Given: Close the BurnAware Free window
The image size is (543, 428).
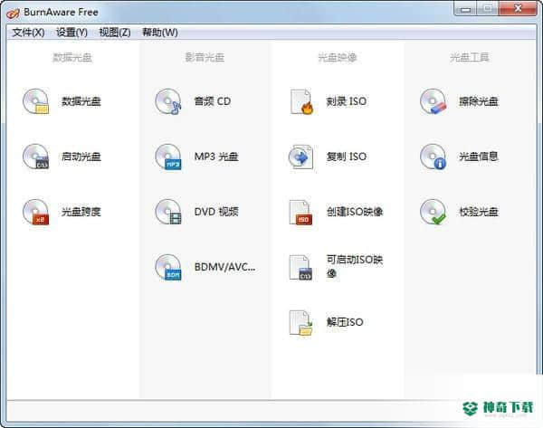Looking at the screenshot, I should pyautogui.click(x=518, y=9).
